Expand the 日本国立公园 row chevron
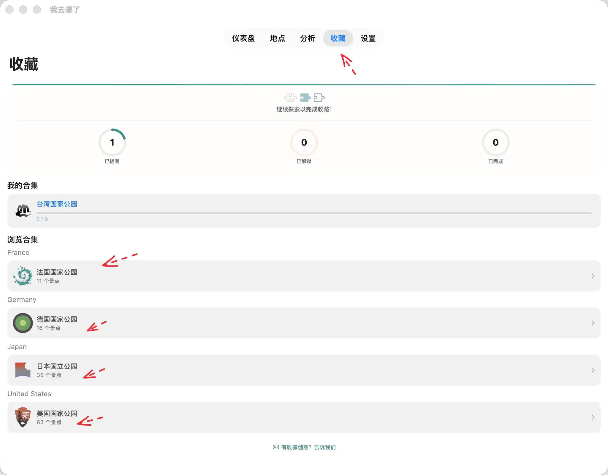Viewport: 608px width, 475px height. [593, 370]
